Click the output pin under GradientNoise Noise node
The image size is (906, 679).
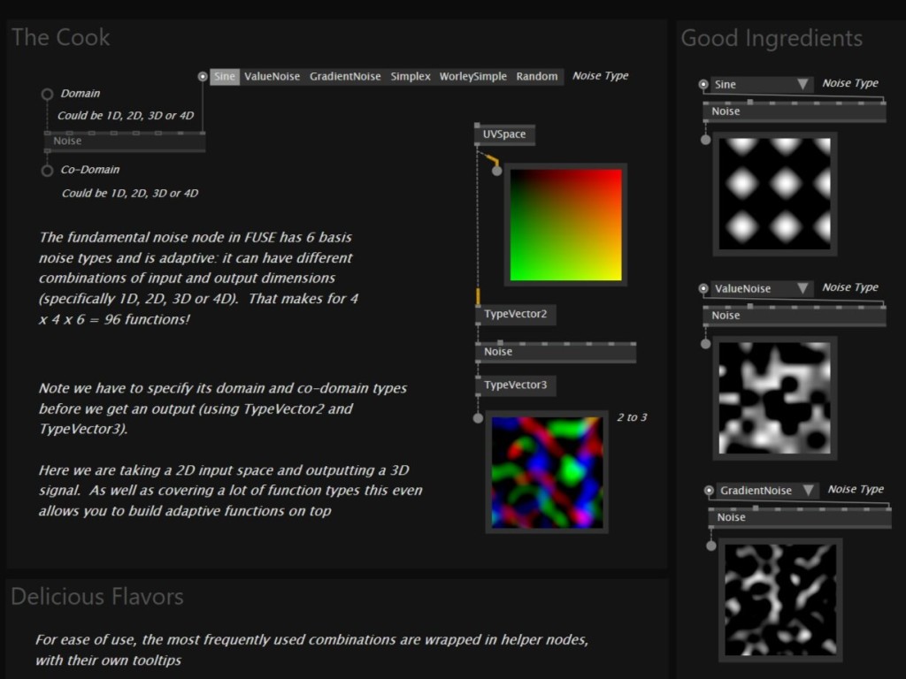click(710, 545)
